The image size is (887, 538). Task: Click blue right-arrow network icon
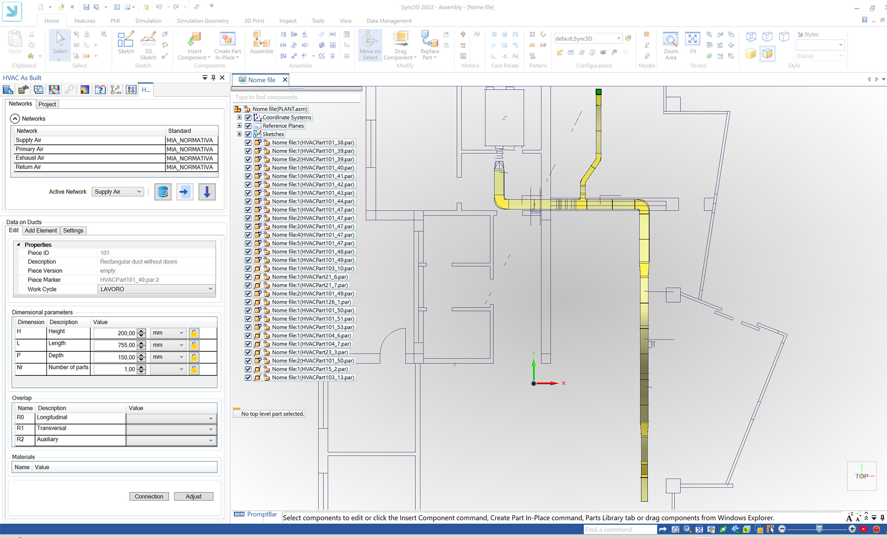[x=185, y=192]
